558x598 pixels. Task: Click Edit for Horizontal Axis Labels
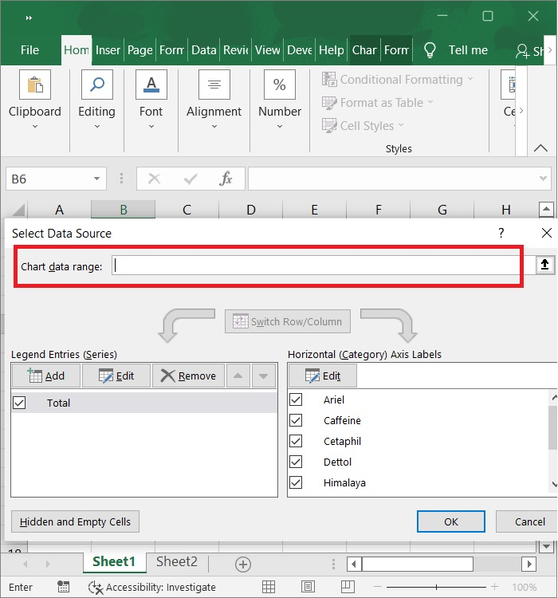click(x=323, y=376)
